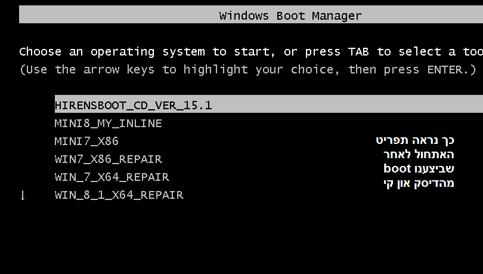Viewport: 483px width, 274px height.
Task: Select the HIRENSBOOT_CD_VER_15.1 boot entry
Action: (134, 106)
